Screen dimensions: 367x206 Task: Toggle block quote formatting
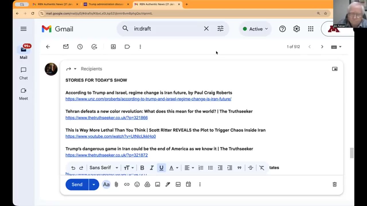pos(239,168)
